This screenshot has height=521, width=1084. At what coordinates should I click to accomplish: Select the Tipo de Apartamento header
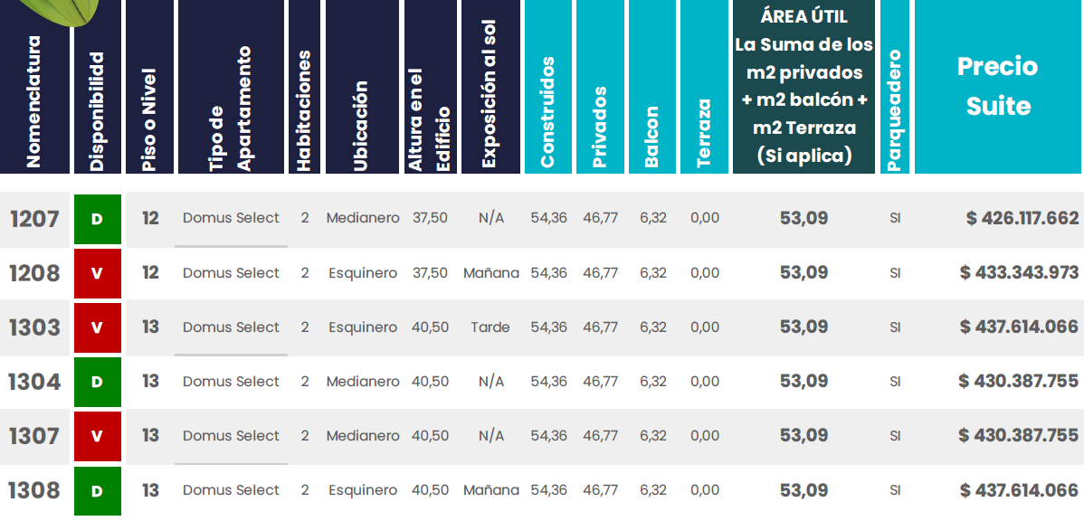[x=230, y=109]
